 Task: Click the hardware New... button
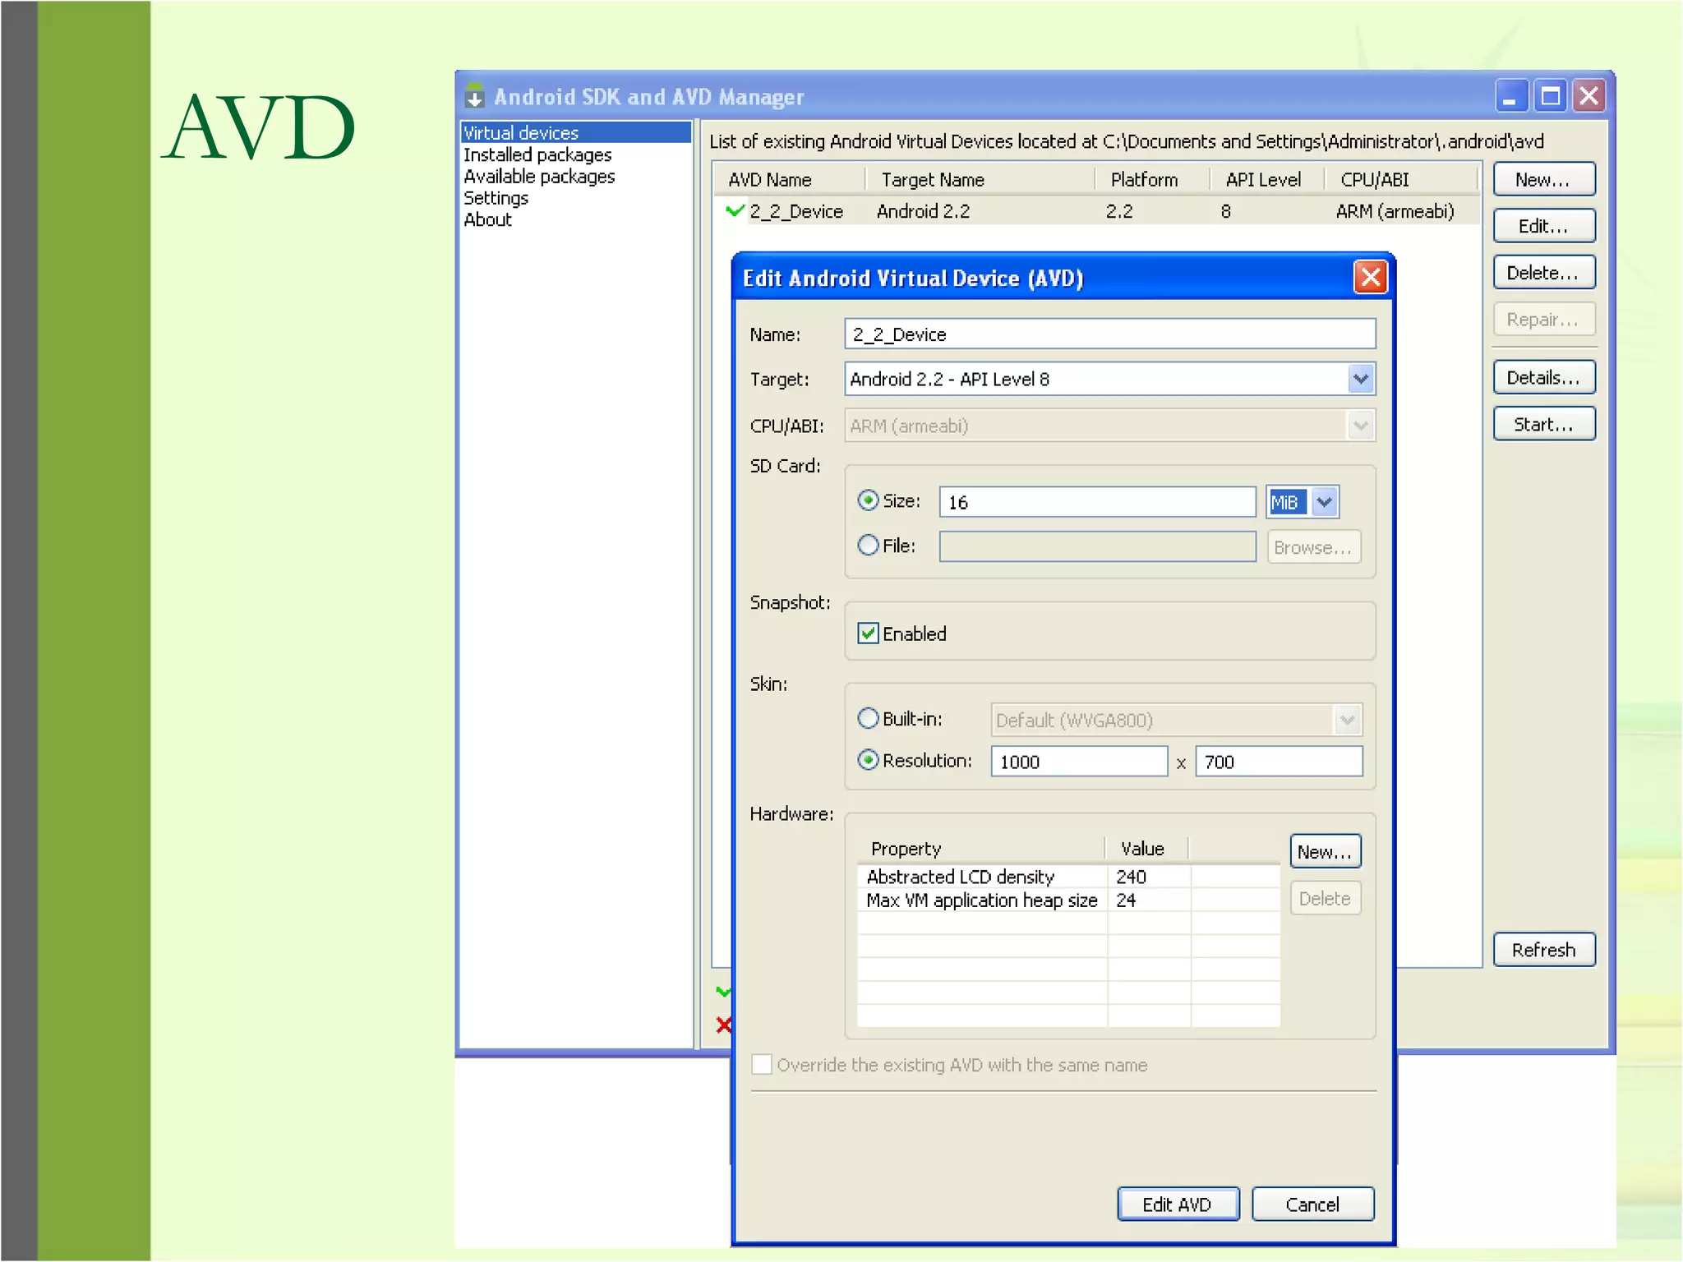point(1325,851)
